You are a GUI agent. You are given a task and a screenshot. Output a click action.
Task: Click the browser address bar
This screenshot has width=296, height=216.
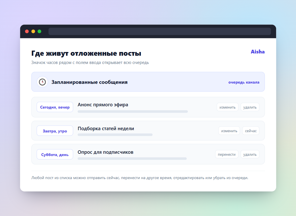pos(159,32)
